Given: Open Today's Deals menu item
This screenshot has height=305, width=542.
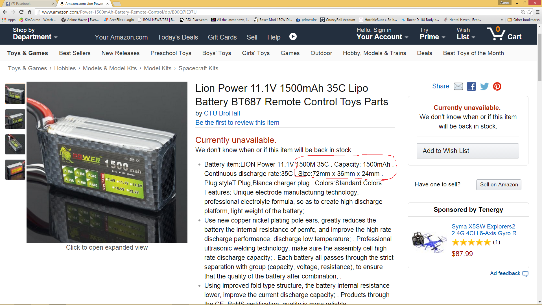Looking at the screenshot, I should tap(178, 37).
